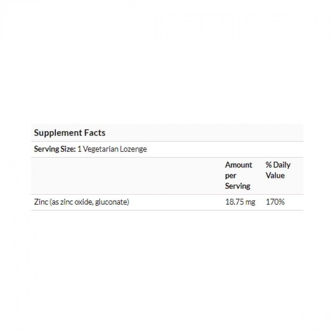The height and width of the screenshot is (334, 334).
Task: Click the word Daily in the column header
Action: tap(282, 165)
